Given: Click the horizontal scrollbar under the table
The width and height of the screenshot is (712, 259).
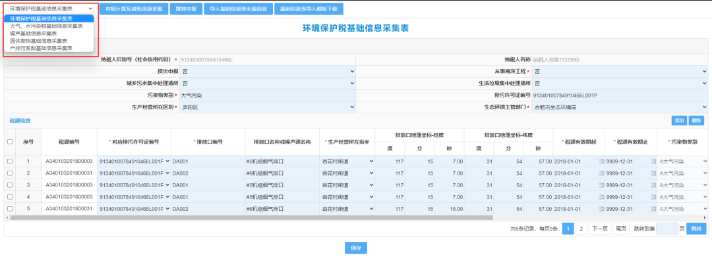Looking at the screenshot, I should click(251, 217).
